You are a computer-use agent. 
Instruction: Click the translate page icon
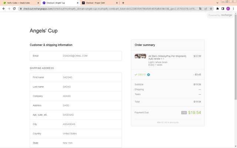(200, 9)
